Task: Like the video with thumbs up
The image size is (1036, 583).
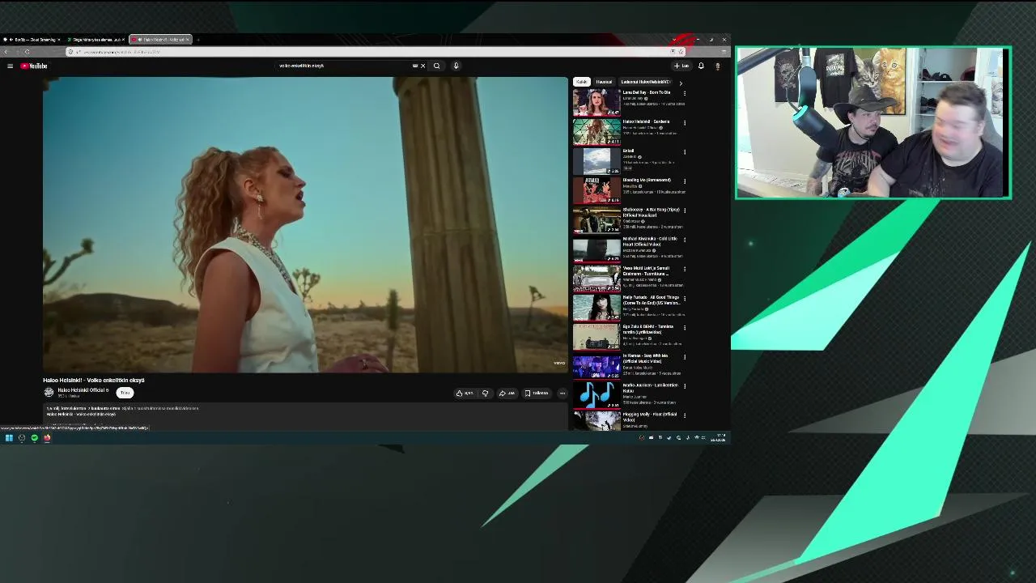Action: (465, 394)
